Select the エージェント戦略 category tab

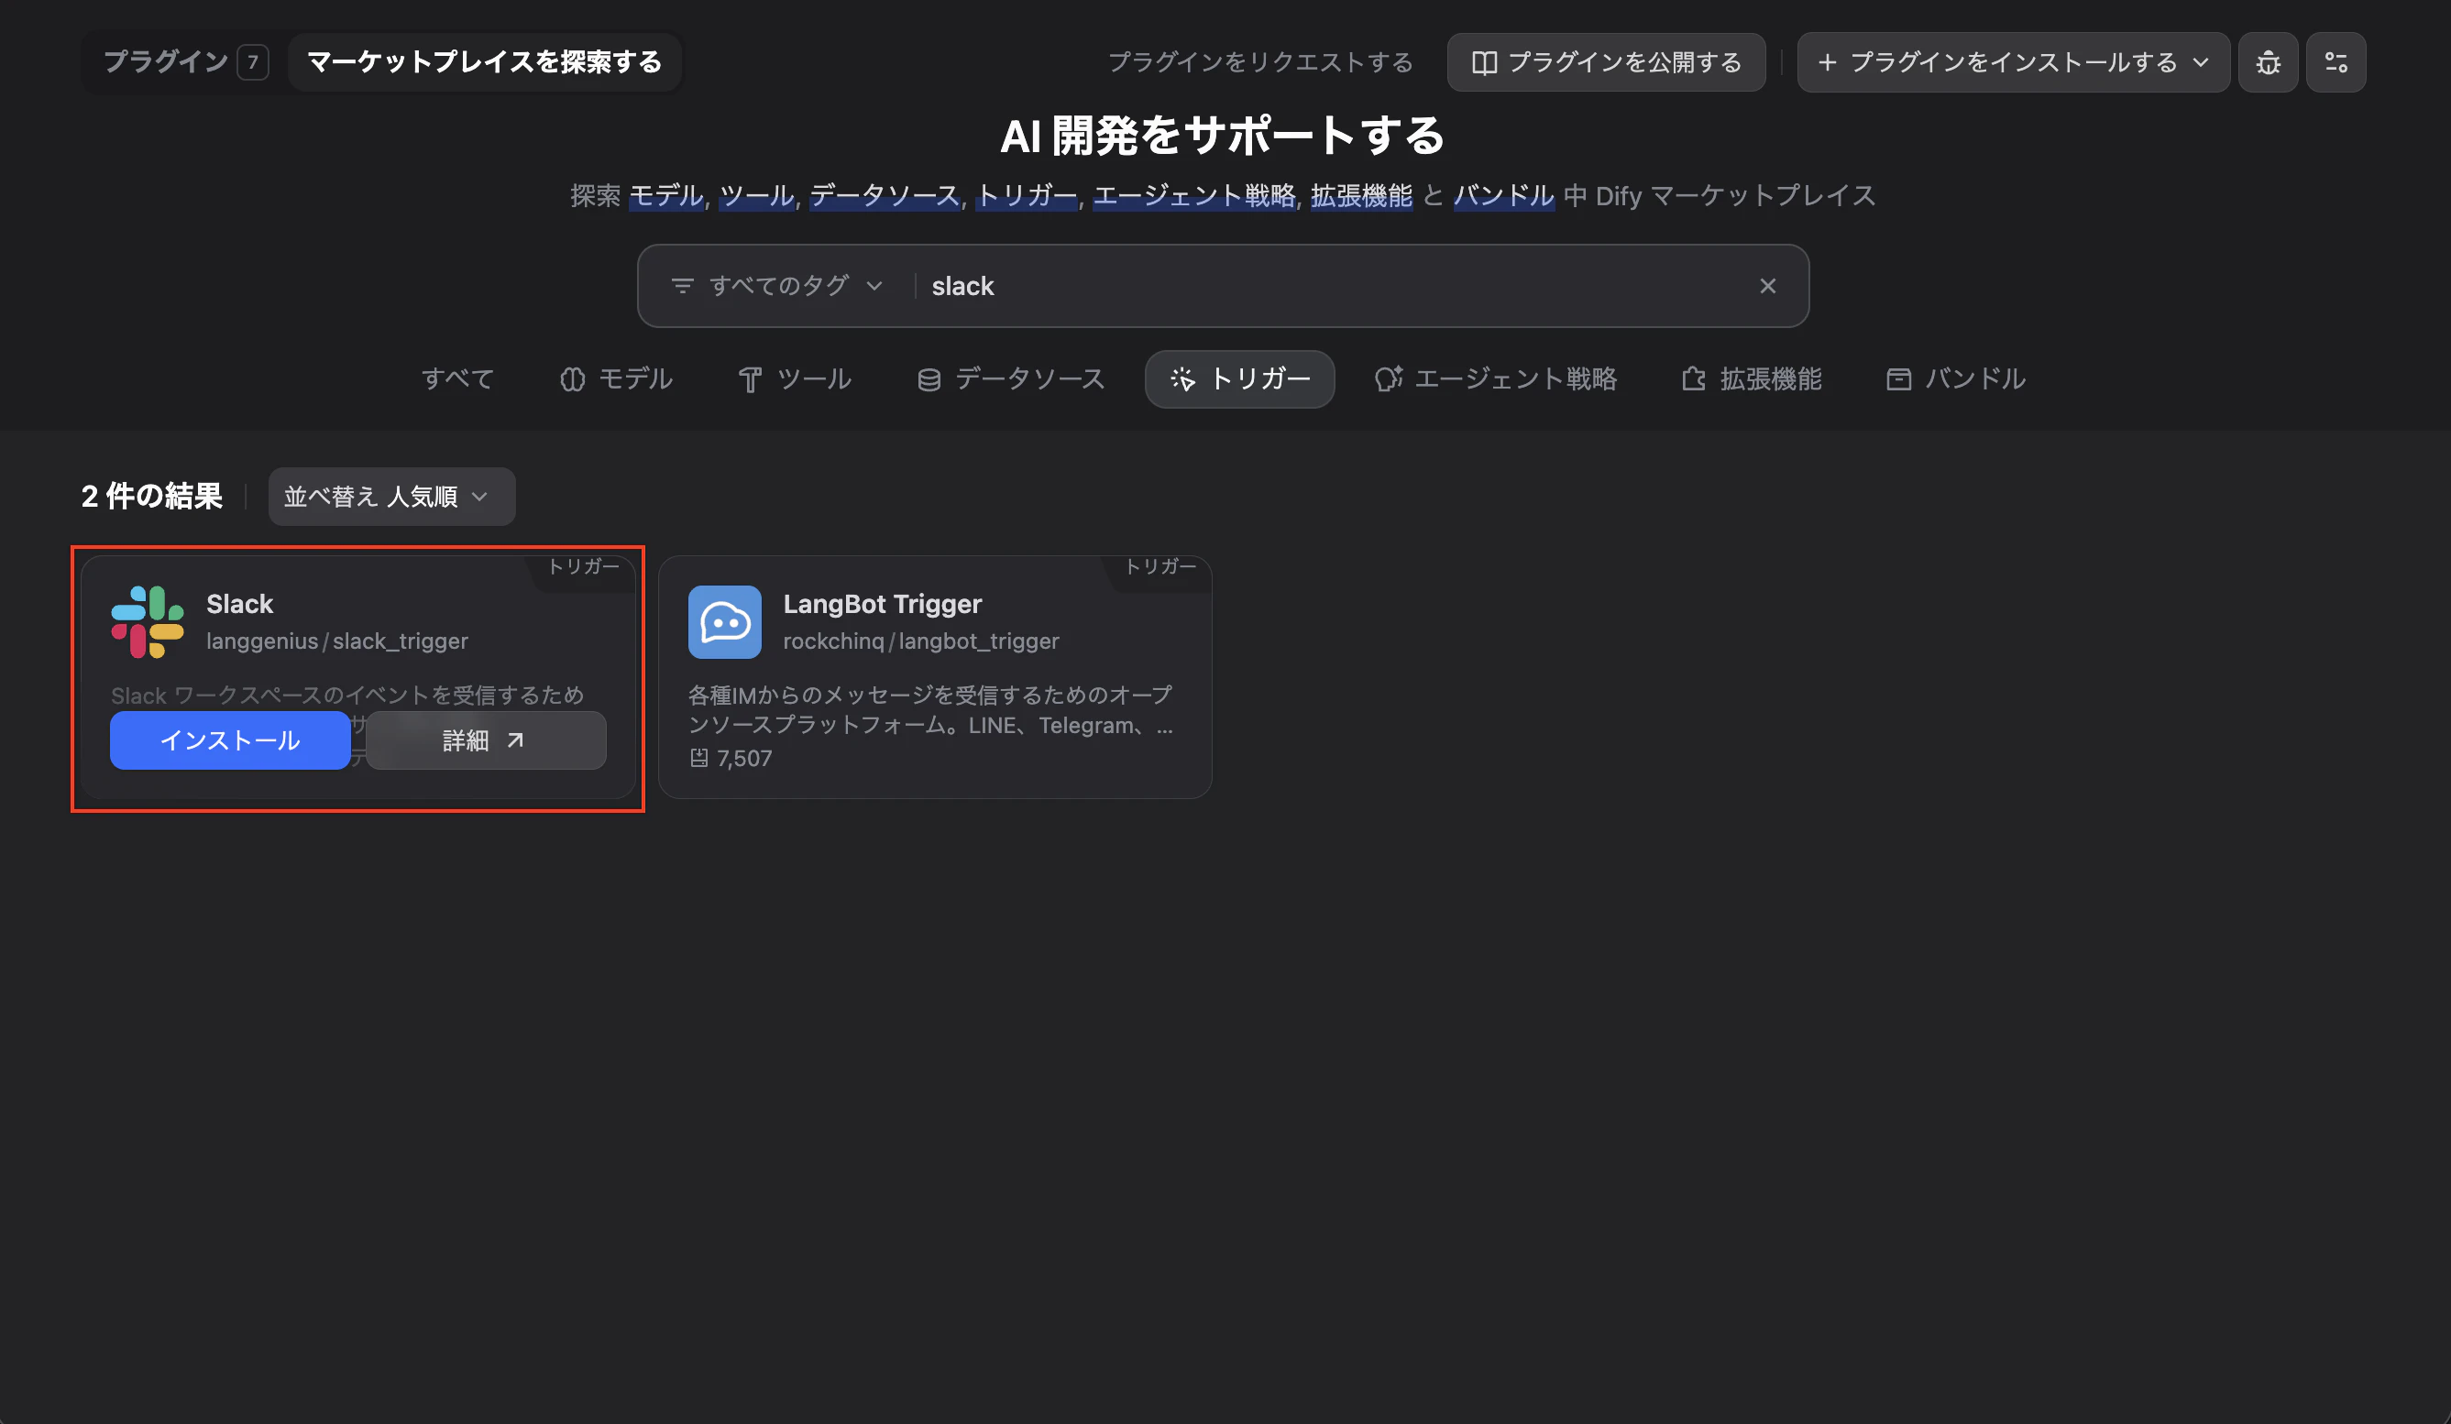(1496, 379)
